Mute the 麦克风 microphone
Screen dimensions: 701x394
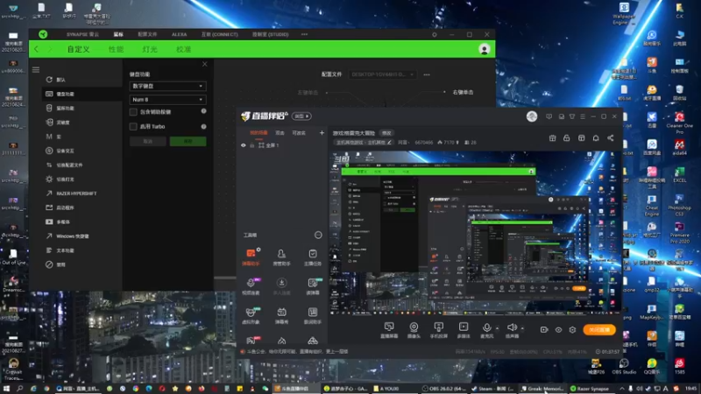coord(487,330)
